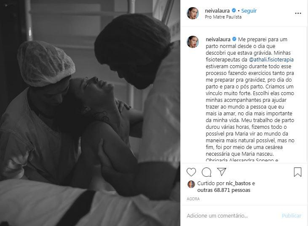Viewport: 308px width, 226px height.
Task: Open @athali.fisioterapia mention link
Action: pyautogui.click(x=271, y=59)
